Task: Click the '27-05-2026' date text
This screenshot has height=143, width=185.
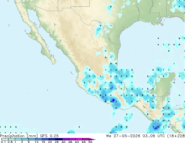Action: click(127, 136)
